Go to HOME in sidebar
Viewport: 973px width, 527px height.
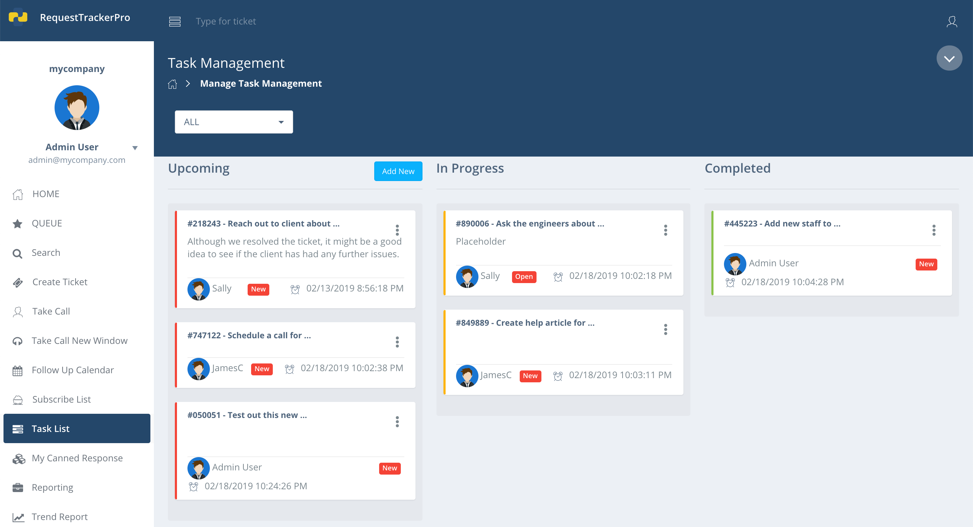(x=77, y=194)
